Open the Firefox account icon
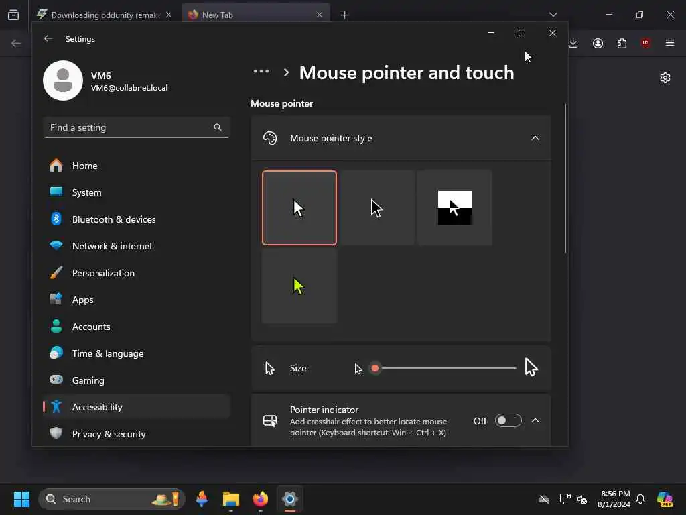The image size is (686, 515). (598, 43)
